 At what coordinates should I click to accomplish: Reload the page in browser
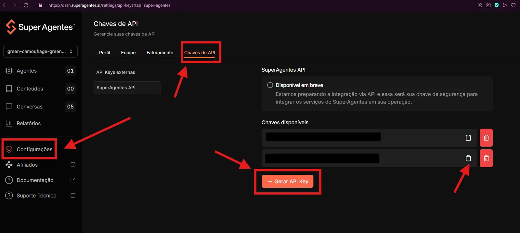click(26, 5)
